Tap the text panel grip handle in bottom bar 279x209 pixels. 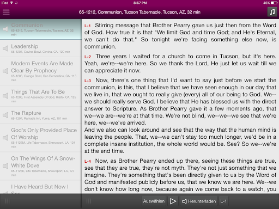(89, 201)
